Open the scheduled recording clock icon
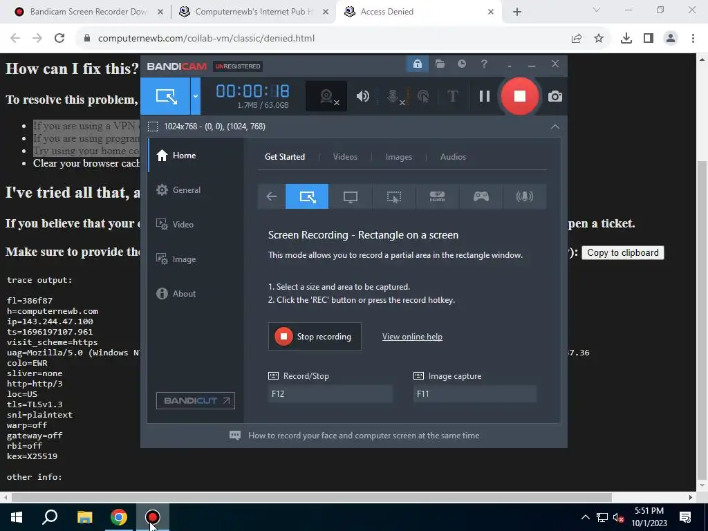 (461, 64)
